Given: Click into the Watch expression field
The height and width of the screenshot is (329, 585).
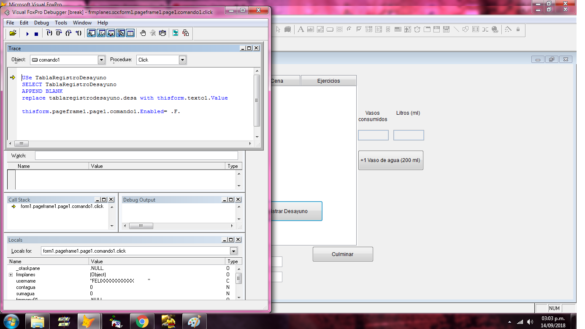Looking at the screenshot, I should [136, 156].
